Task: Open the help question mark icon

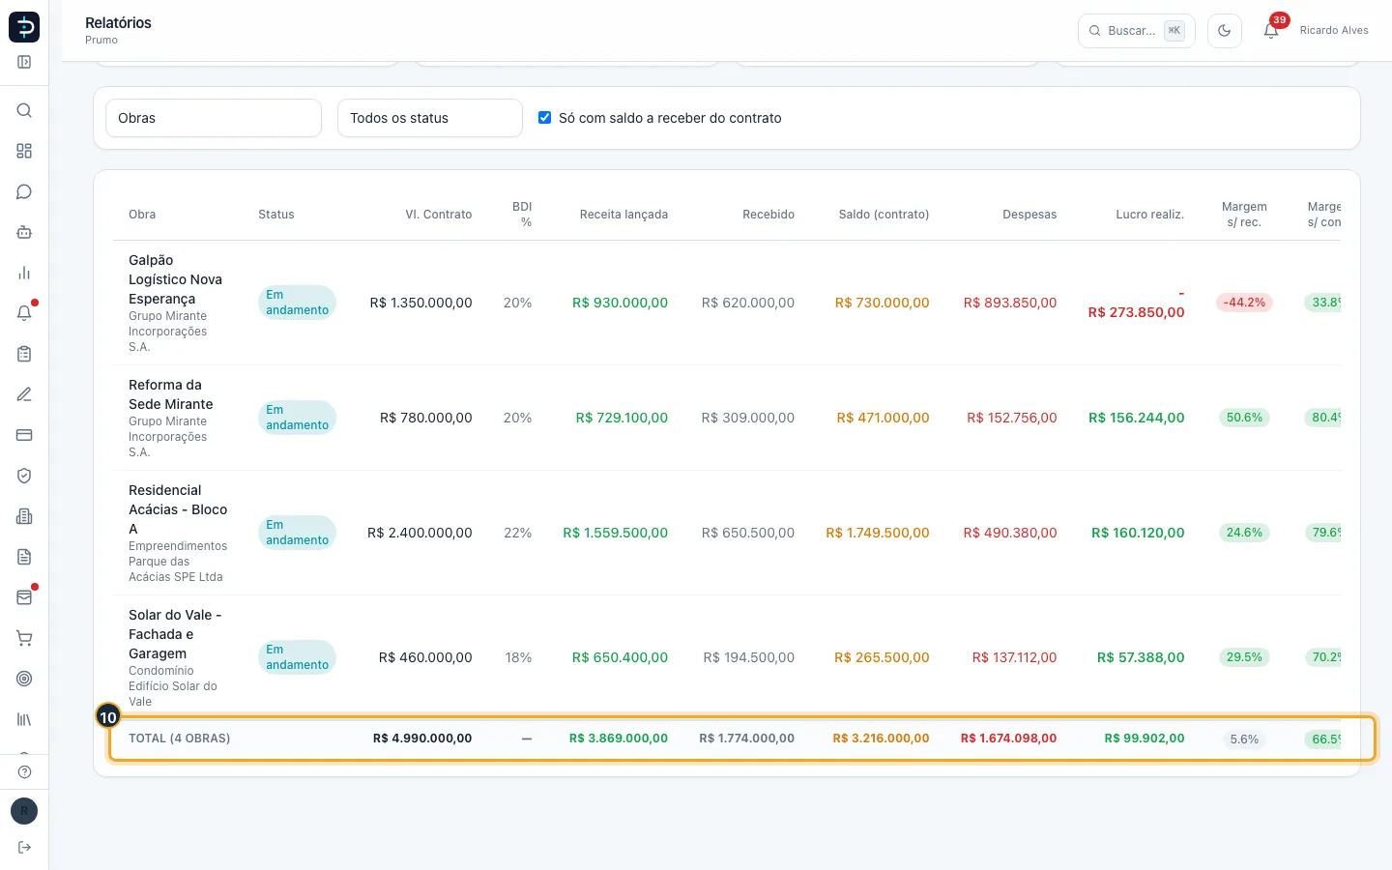Action: point(24,771)
